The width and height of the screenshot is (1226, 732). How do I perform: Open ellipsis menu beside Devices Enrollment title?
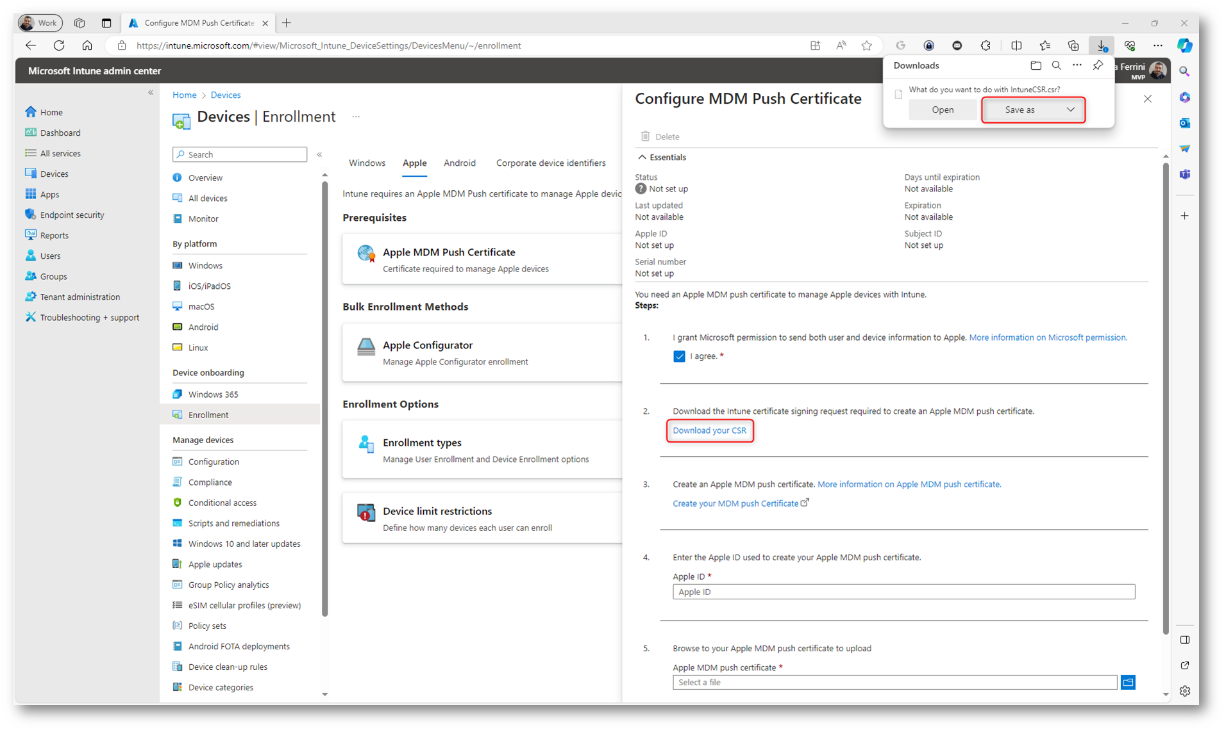(x=356, y=117)
